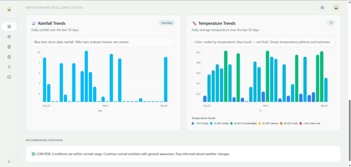Open the user profile avatar
The width and height of the screenshot is (351, 167).
pyautogui.click(x=336, y=7)
